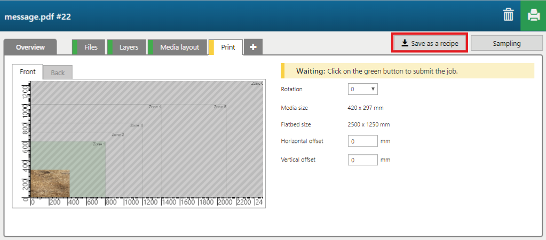Image resolution: width=546 pixels, height=240 pixels.
Task: Switch preview to the Back side
Action: pos(58,73)
